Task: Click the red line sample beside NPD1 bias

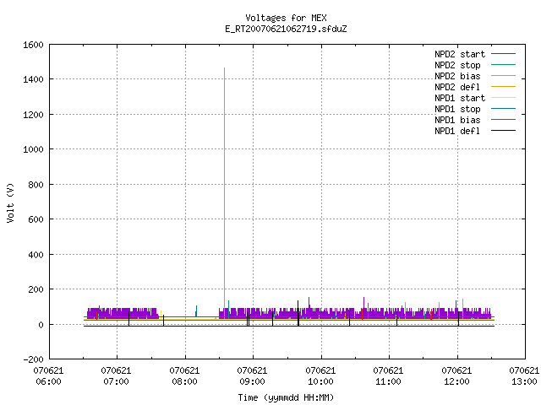Action: 504,120
